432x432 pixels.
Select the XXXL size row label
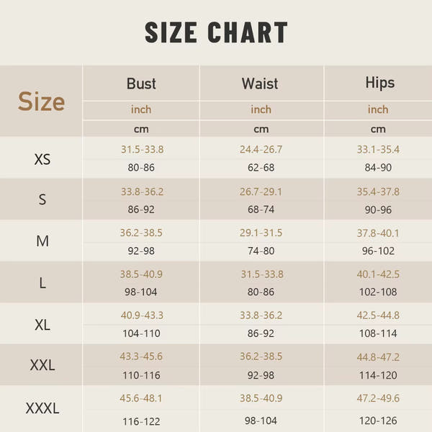pyautogui.click(x=42, y=408)
